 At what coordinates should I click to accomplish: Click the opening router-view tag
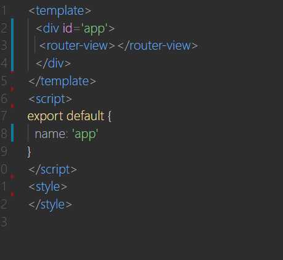tap(77, 45)
